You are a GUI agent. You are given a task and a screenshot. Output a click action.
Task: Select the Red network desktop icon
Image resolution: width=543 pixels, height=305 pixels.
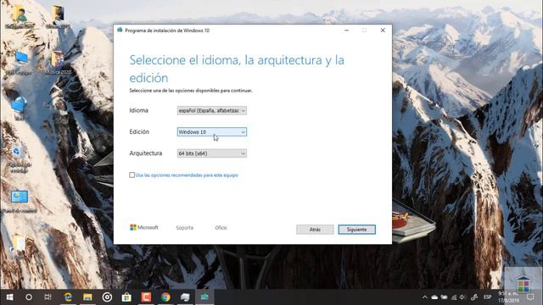[x=19, y=108]
